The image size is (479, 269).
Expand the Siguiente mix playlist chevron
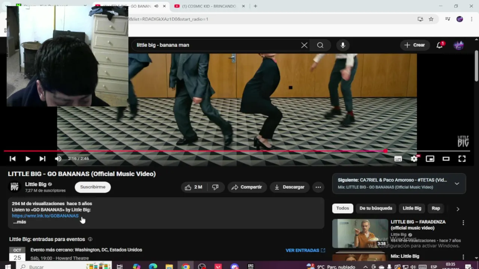457,183
